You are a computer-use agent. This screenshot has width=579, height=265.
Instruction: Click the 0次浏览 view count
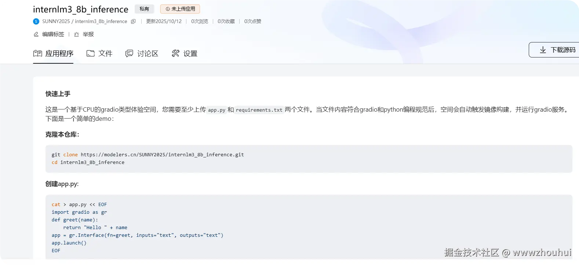200,21
